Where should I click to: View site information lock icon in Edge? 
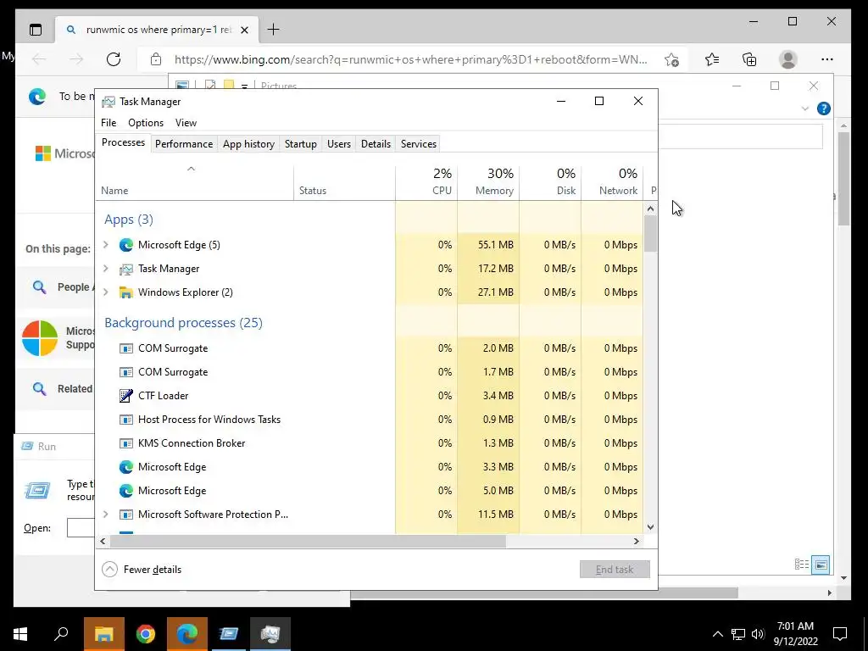point(156,59)
